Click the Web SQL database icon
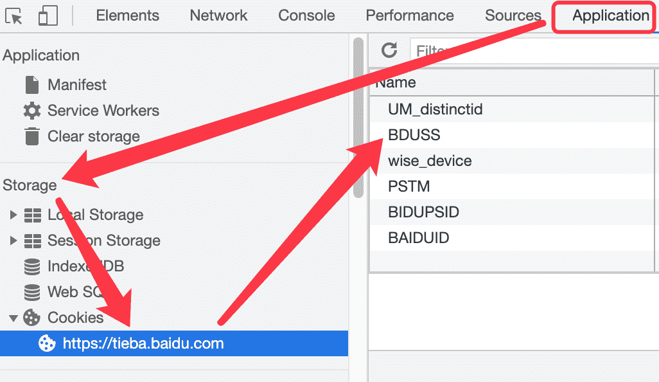Screen dimensions: 659x382 click(x=32, y=292)
